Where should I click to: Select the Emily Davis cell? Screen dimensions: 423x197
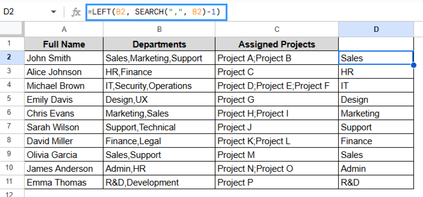pos(64,99)
